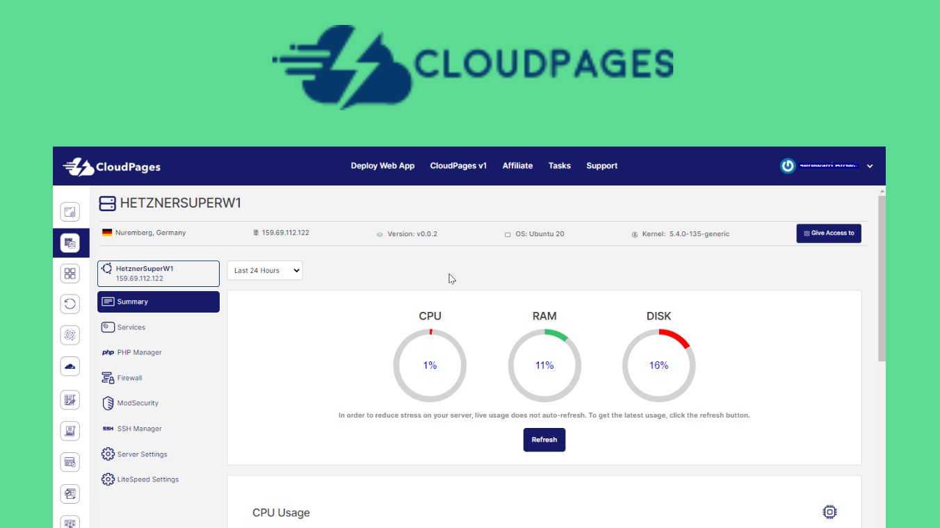Viewport: 940px width, 528px height.
Task: Click the Refresh usage button
Action: pyautogui.click(x=544, y=440)
